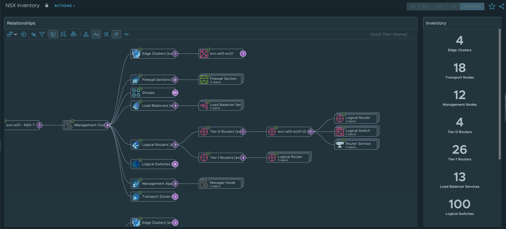Viewport: 506px width, 229px height.
Task: Add dashboard to favorites with star icon
Action: [492, 6]
